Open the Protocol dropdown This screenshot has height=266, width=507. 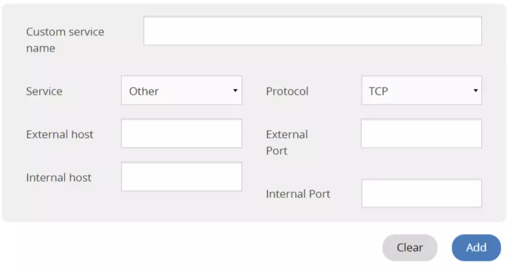click(x=421, y=91)
